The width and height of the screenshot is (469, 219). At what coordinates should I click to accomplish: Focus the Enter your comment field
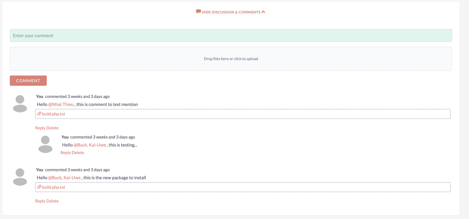(231, 36)
